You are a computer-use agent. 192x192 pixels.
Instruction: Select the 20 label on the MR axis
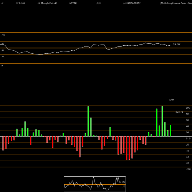(x=187, y=132)
